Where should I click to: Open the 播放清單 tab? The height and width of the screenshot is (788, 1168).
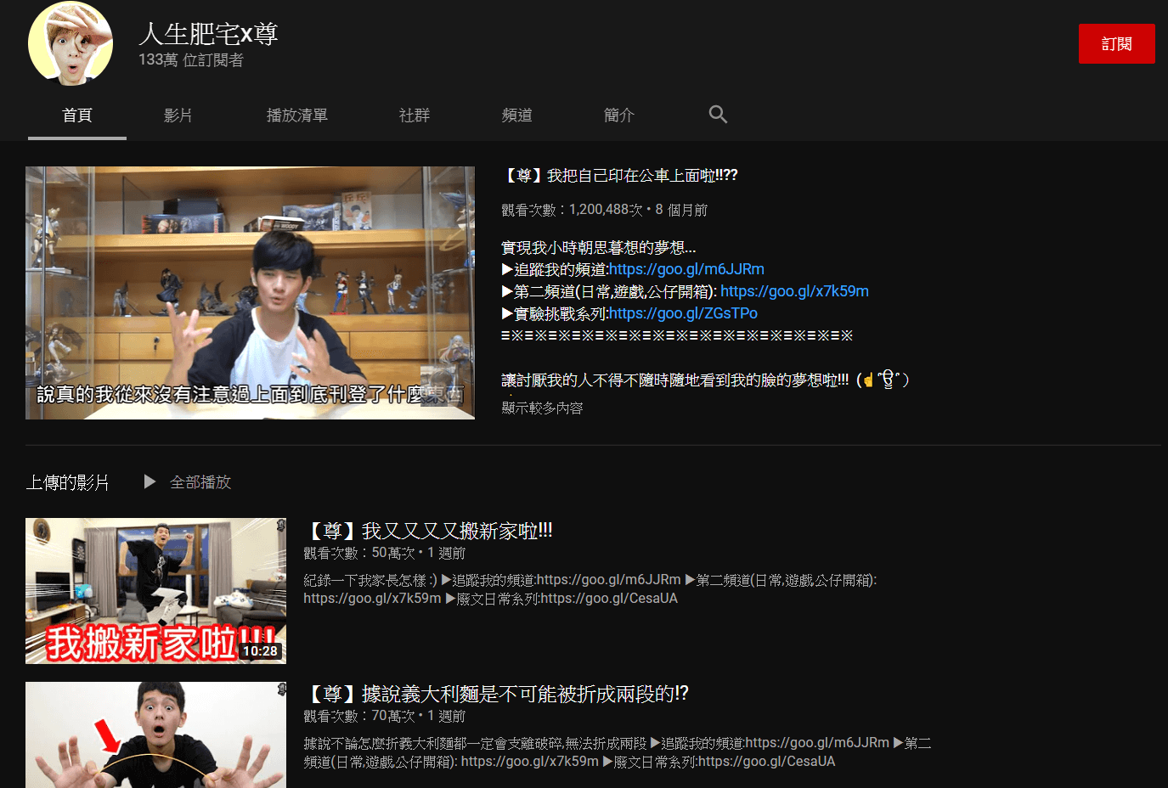[296, 115]
